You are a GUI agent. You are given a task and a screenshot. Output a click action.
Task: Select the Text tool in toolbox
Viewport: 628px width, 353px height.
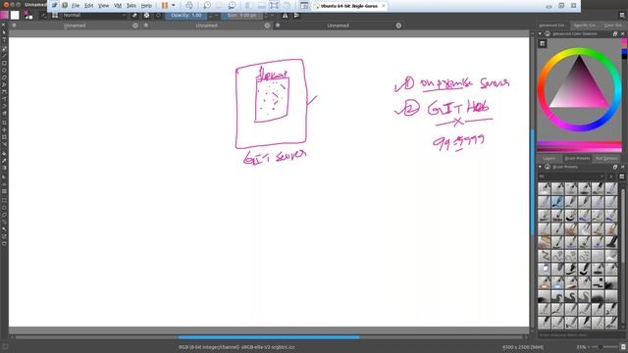[x=4, y=39]
